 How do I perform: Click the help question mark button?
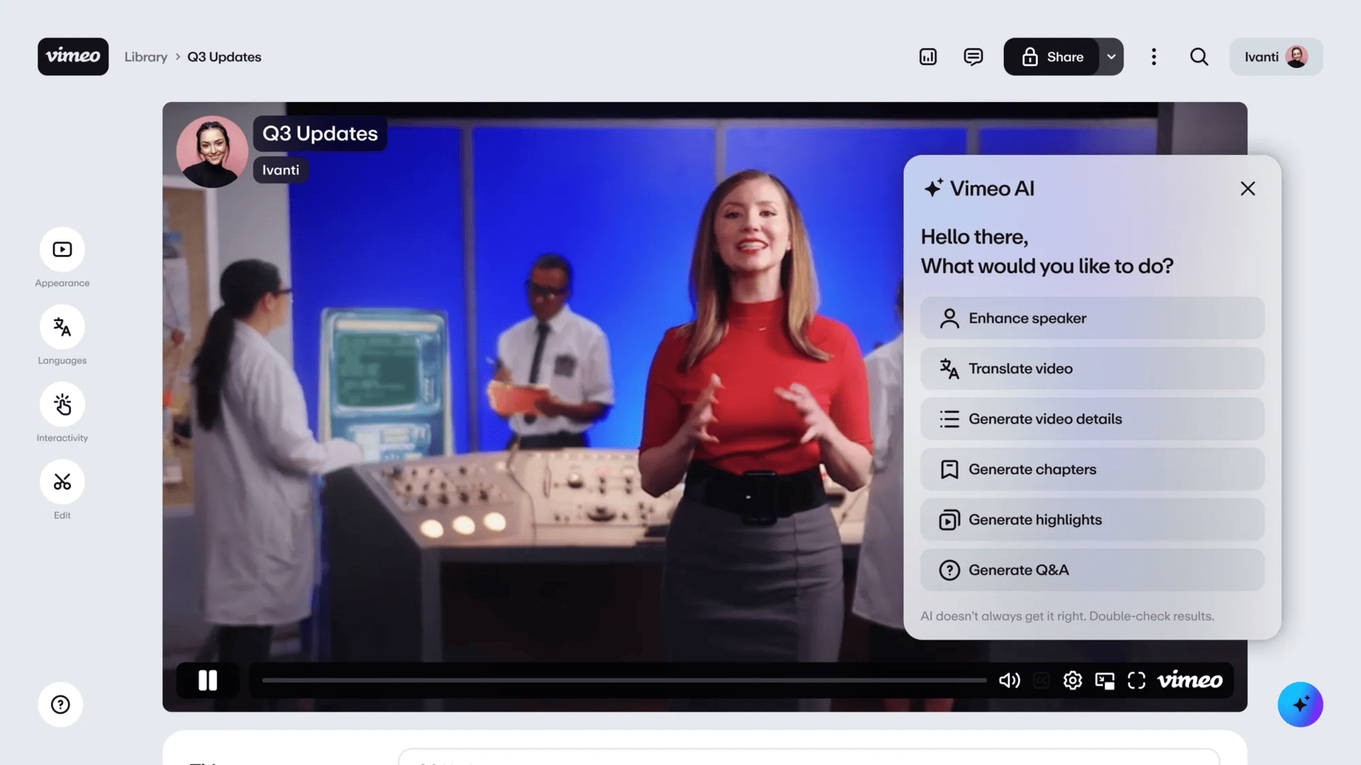[60, 705]
